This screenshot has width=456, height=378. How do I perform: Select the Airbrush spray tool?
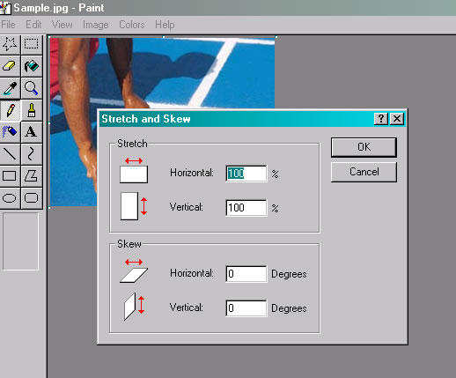[x=10, y=132]
